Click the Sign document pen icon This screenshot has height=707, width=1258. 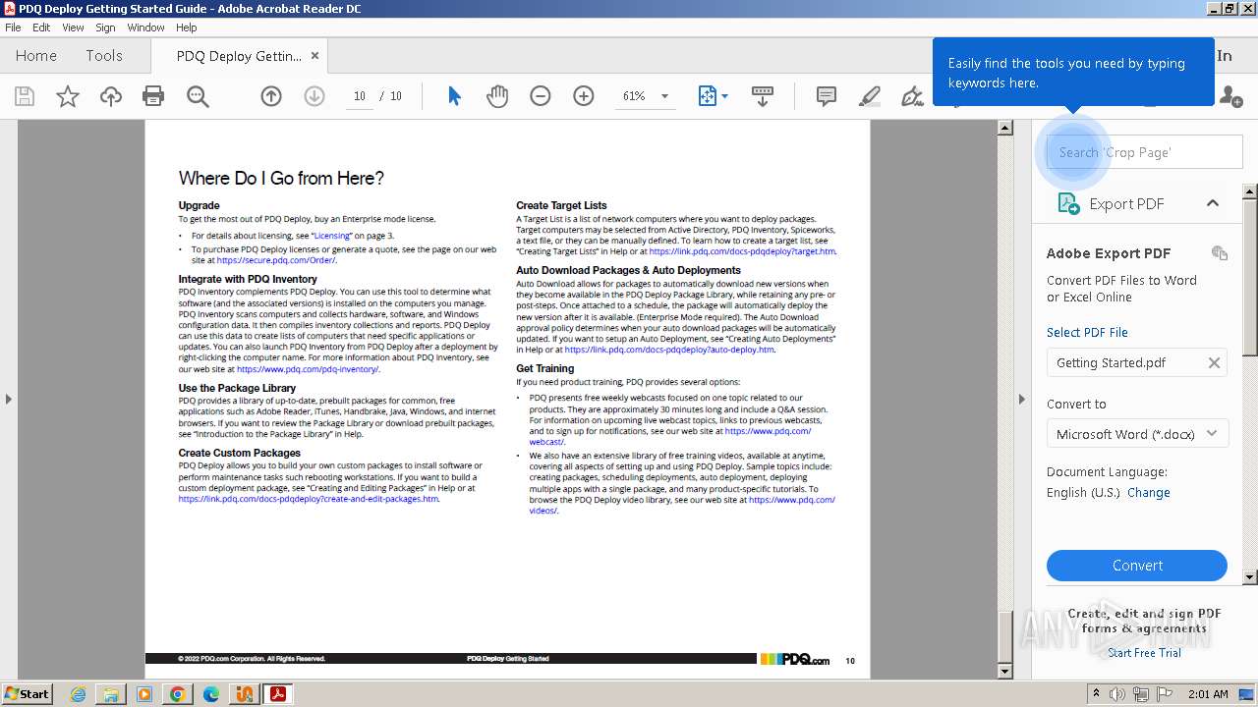[x=913, y=96]
